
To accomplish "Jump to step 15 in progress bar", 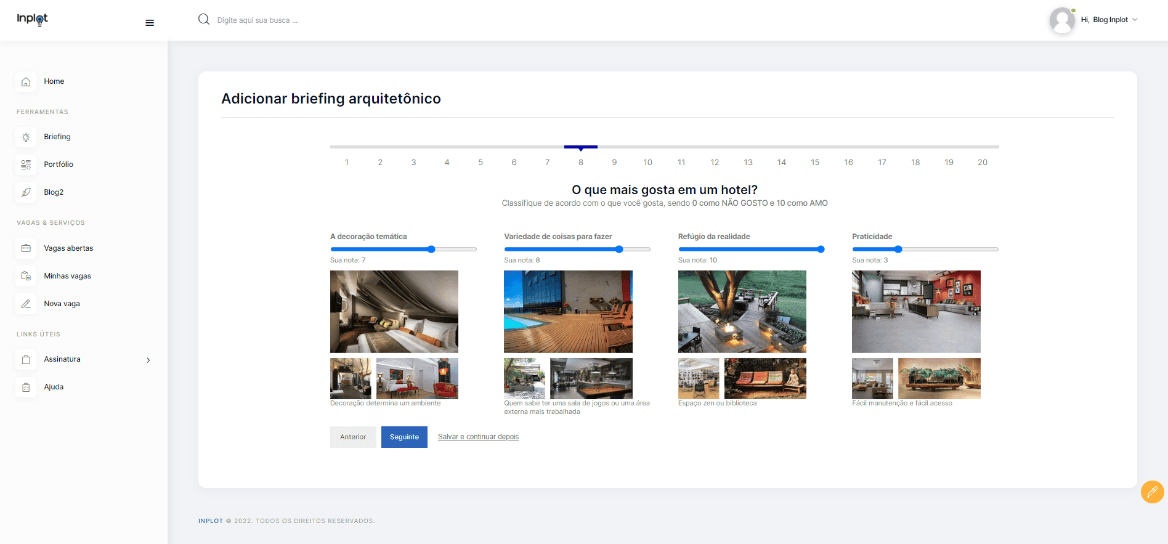I will pyautogui.click(x=815, y=163).
